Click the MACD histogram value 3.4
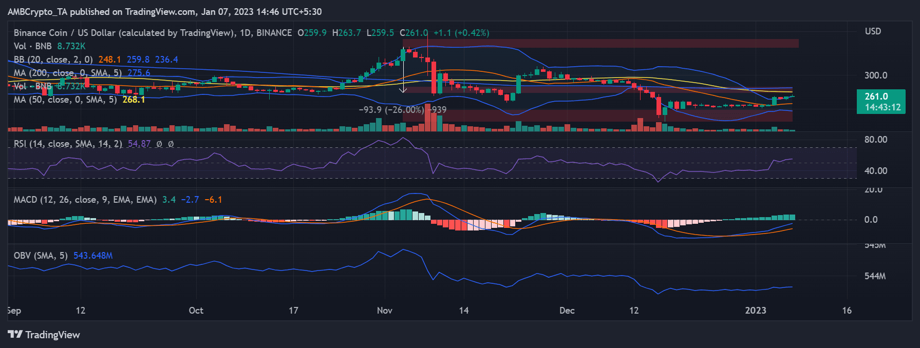Image resolution: width=920 pixels, height=348 pixels. tap(169, 200)
